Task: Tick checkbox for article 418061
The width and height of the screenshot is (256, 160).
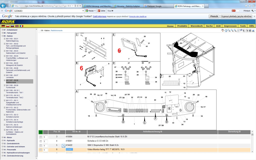Action: (x=41, y=141)
